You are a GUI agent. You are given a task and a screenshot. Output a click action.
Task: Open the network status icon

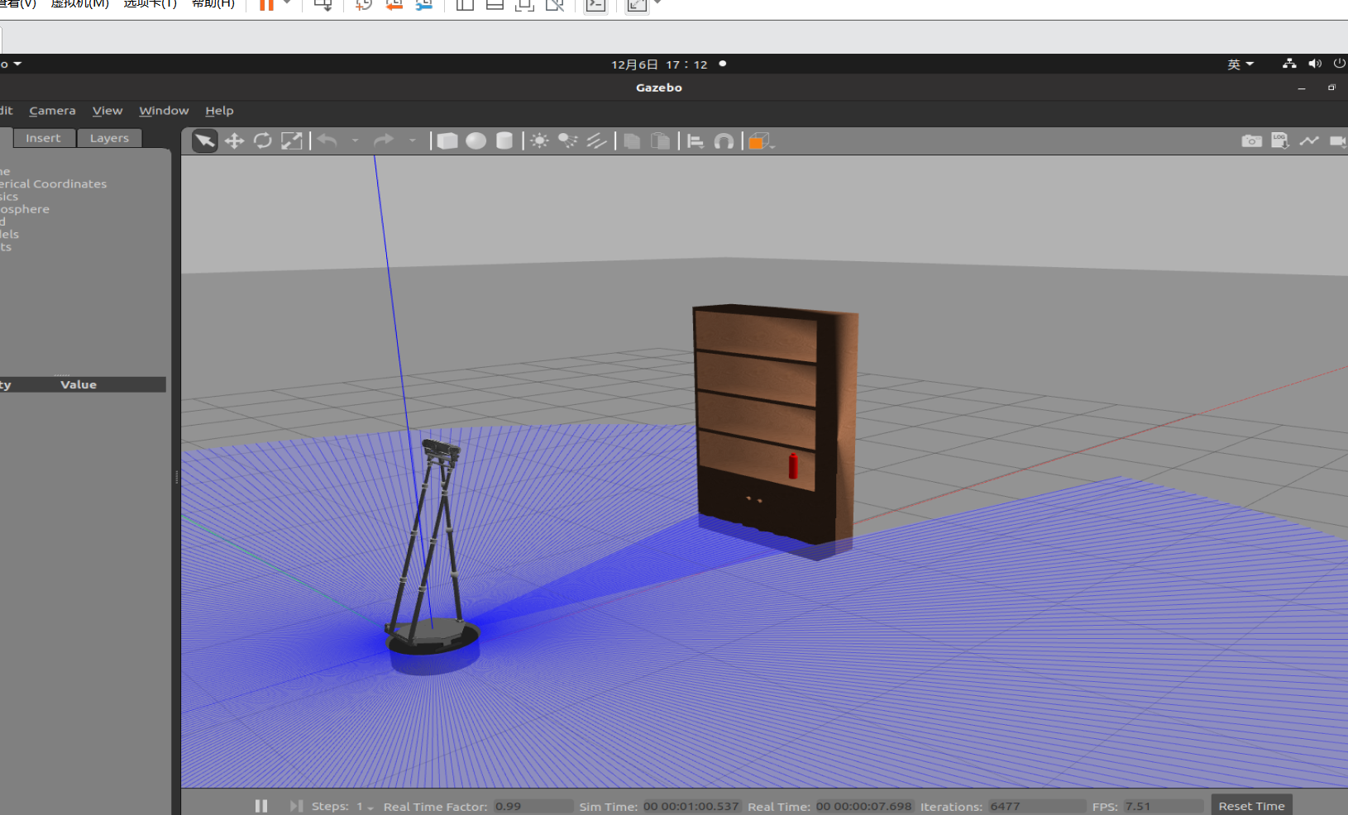(x=1289, y=64)
